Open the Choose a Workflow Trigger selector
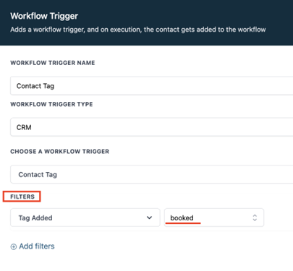The height and width of the screenshot is (271, 293). [151, 174]
